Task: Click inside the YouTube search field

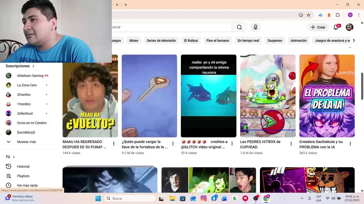Action: point(172,27)
